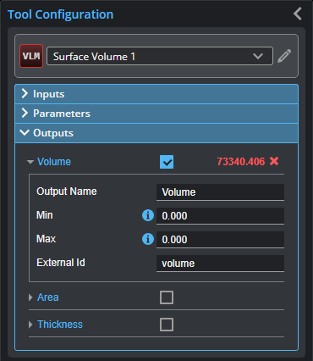Click the Output Name field

pos(220,192)
